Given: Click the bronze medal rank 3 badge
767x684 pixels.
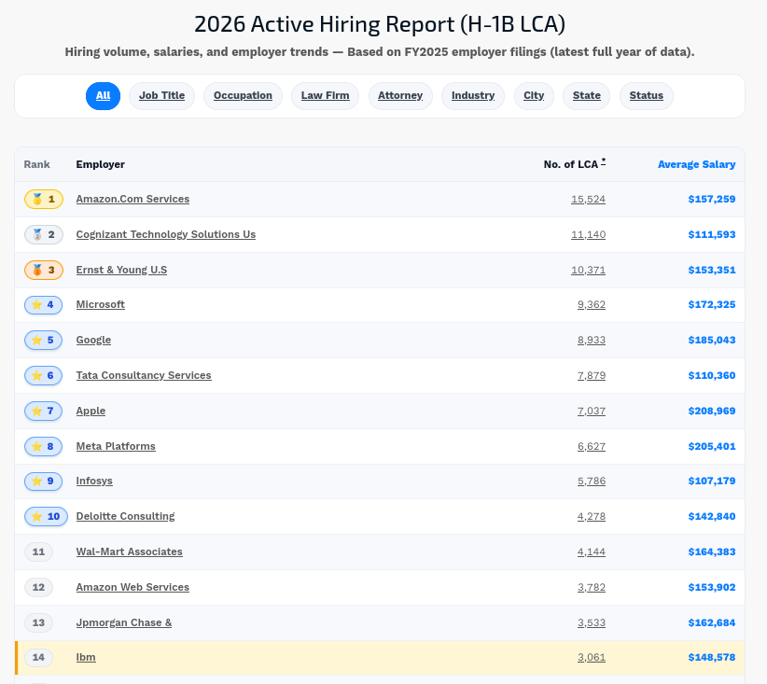Looking at the screenshot, I should [x=44, y=270].
